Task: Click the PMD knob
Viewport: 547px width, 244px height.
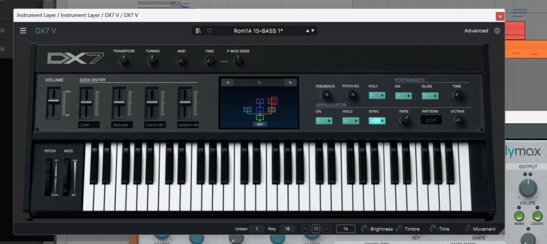Action: [x=210, y=61]
